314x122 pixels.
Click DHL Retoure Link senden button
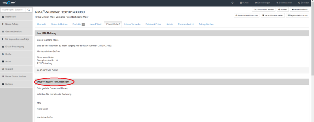click(x=263, y=9)
